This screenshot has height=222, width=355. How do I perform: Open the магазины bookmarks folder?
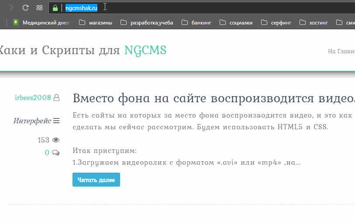click(96, 23)
